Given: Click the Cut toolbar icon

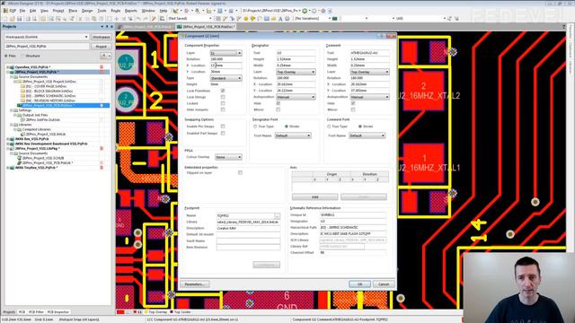Looking at the screenshot, I should click(x=80, y=18).
